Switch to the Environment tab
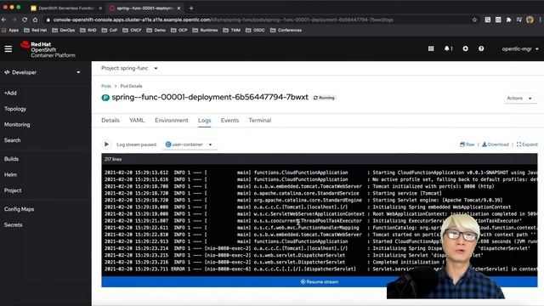 click(x=172, y=121)
